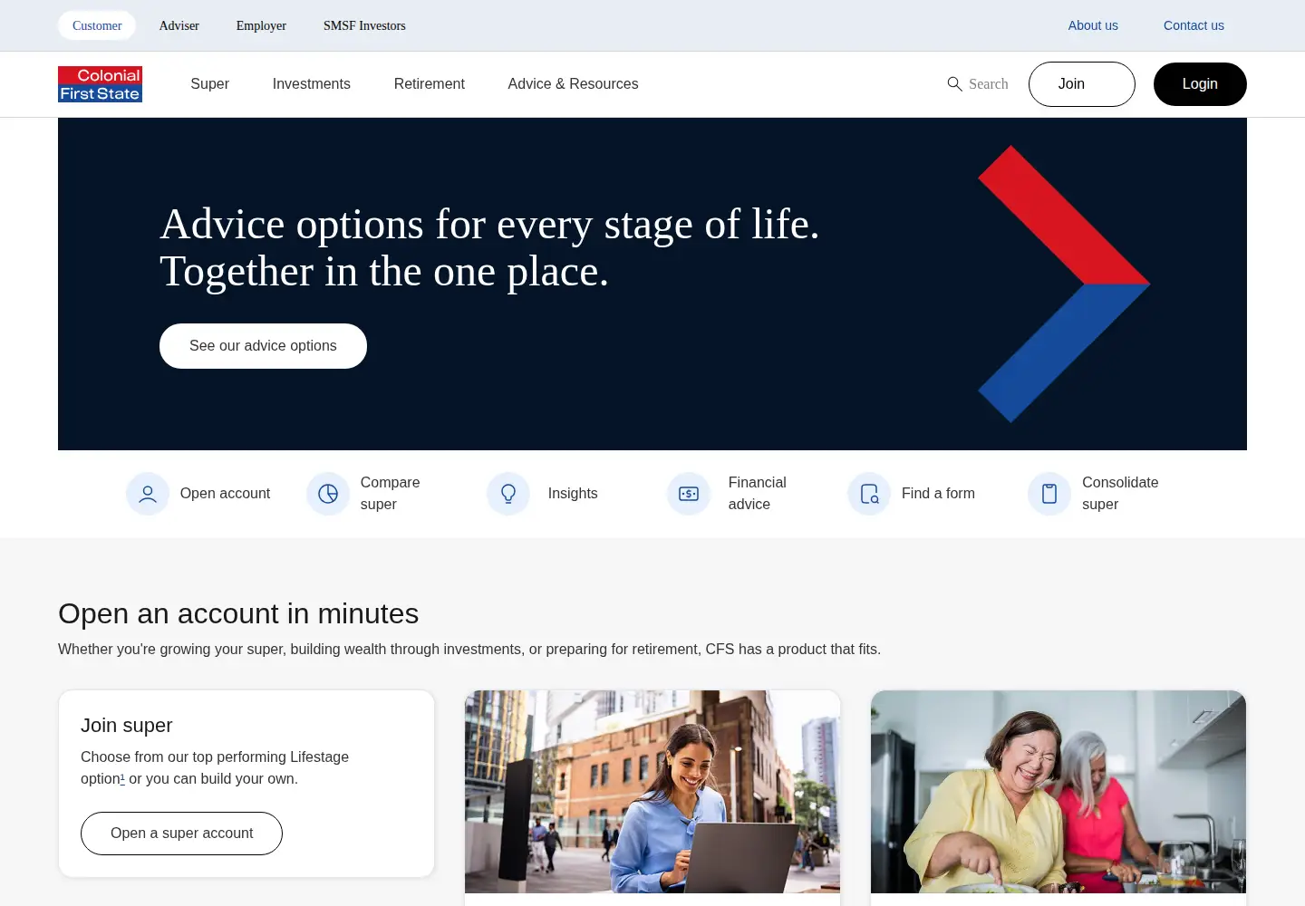Click the Login button

[x=1200, y=84]
